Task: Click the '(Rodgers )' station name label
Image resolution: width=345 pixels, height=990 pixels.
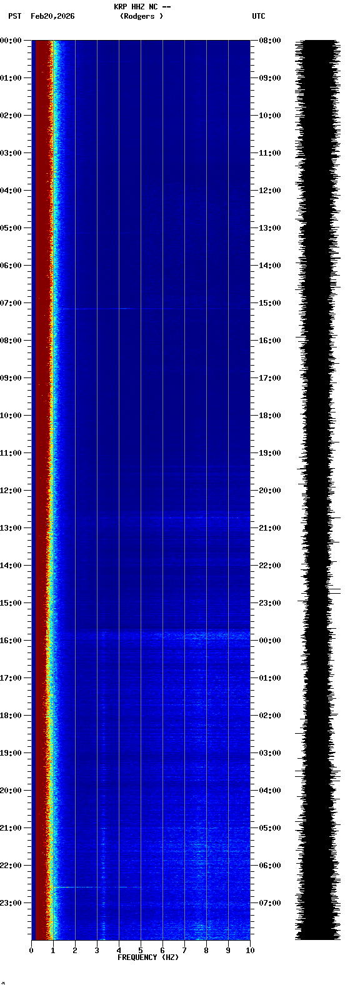Action: [x=142, y=16]
